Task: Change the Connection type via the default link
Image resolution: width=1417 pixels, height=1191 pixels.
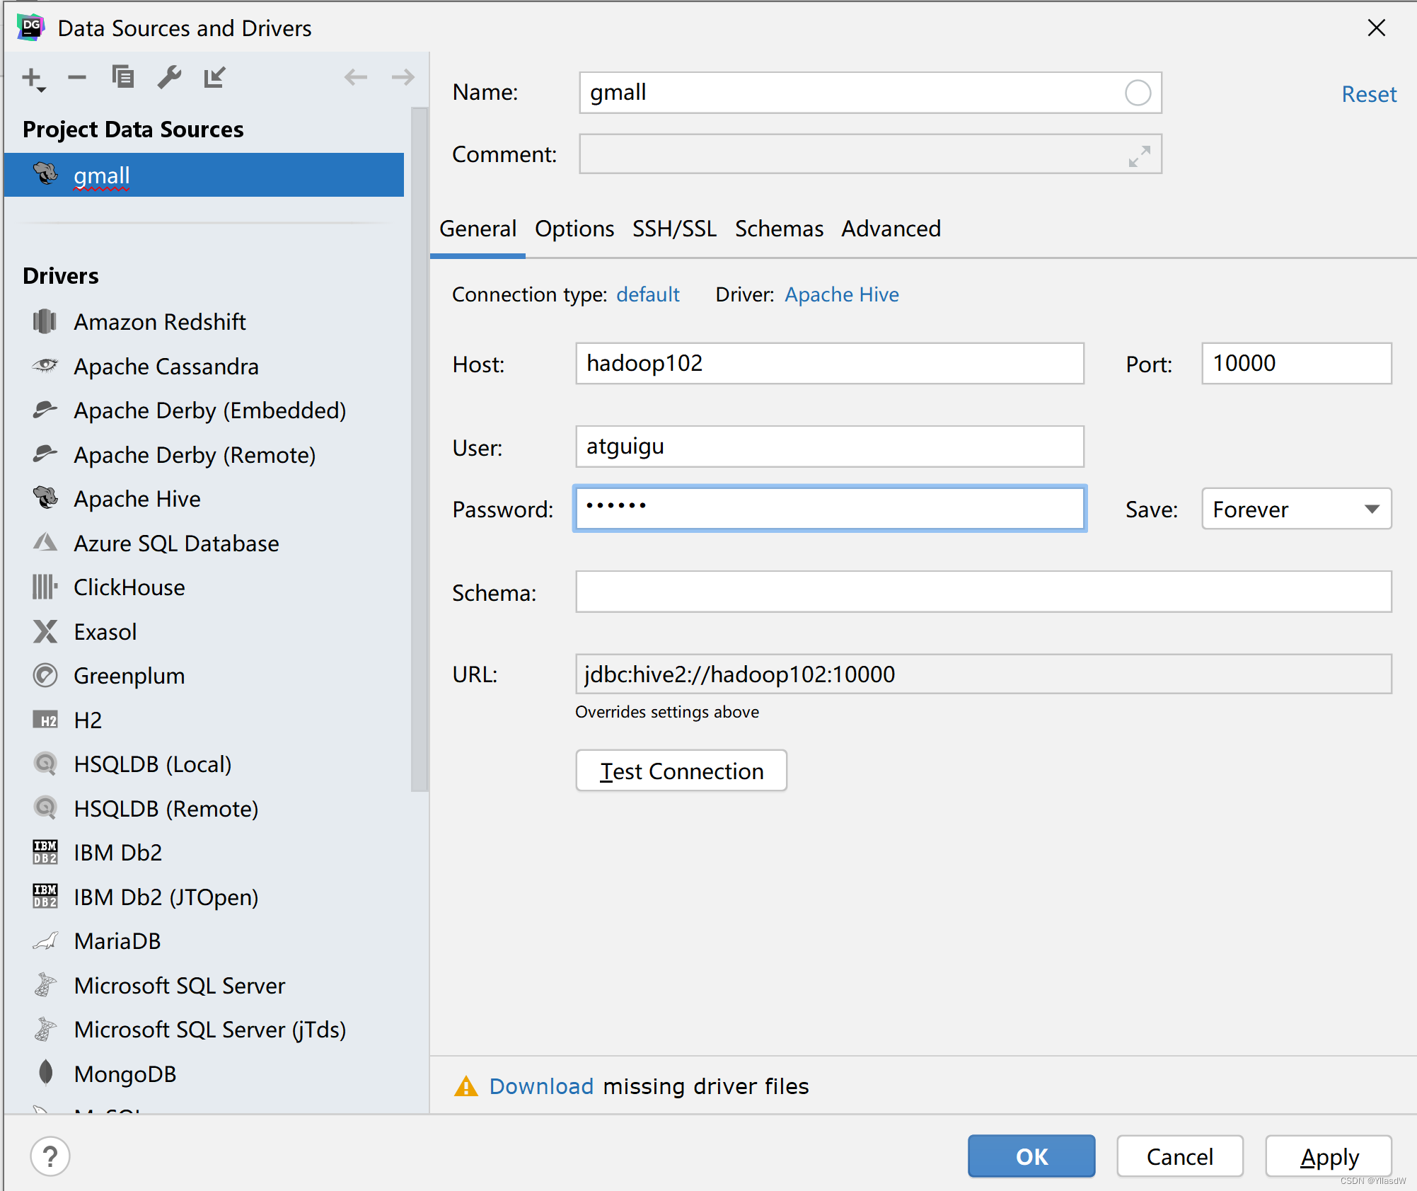Action: point(647,294)
